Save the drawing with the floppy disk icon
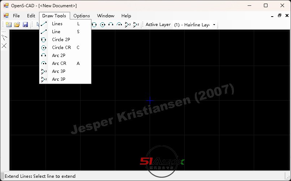The width and height of the screenshot is (291, 181). click(25, 25)
